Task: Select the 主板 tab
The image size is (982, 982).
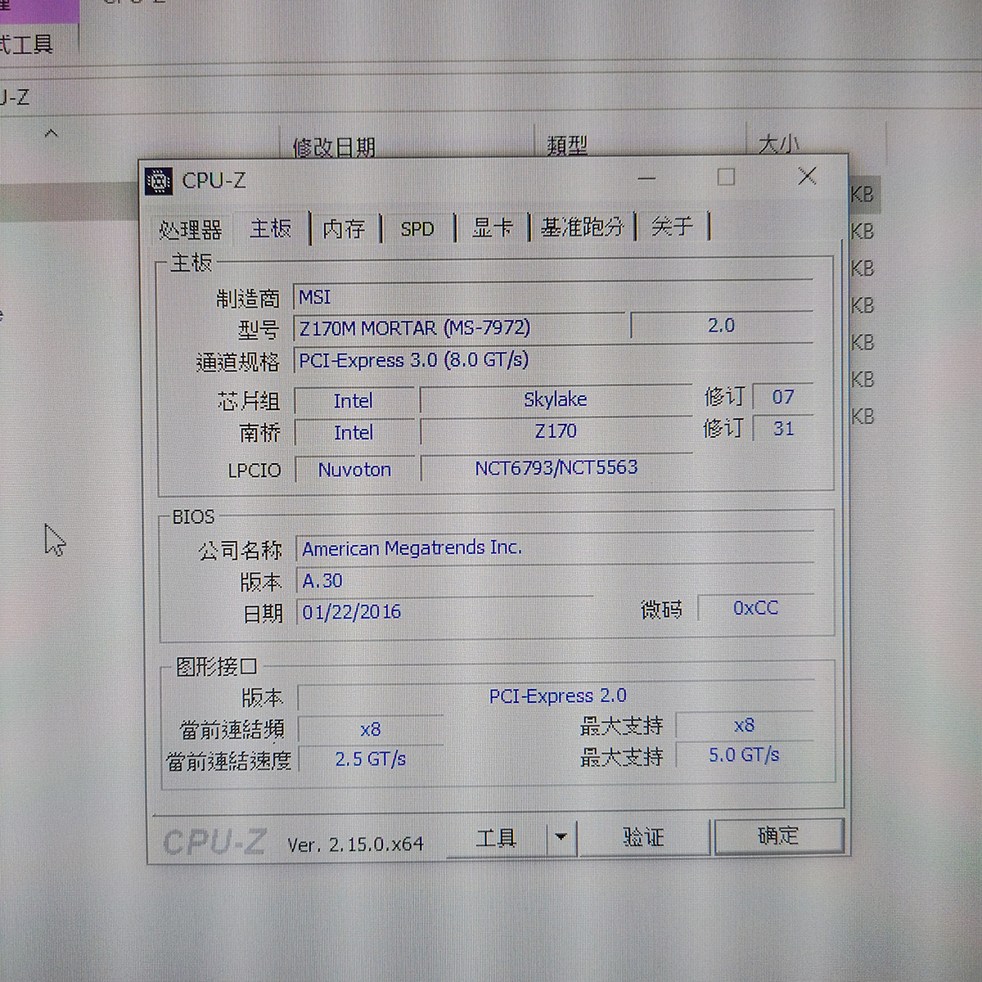Action: (270, 228)
